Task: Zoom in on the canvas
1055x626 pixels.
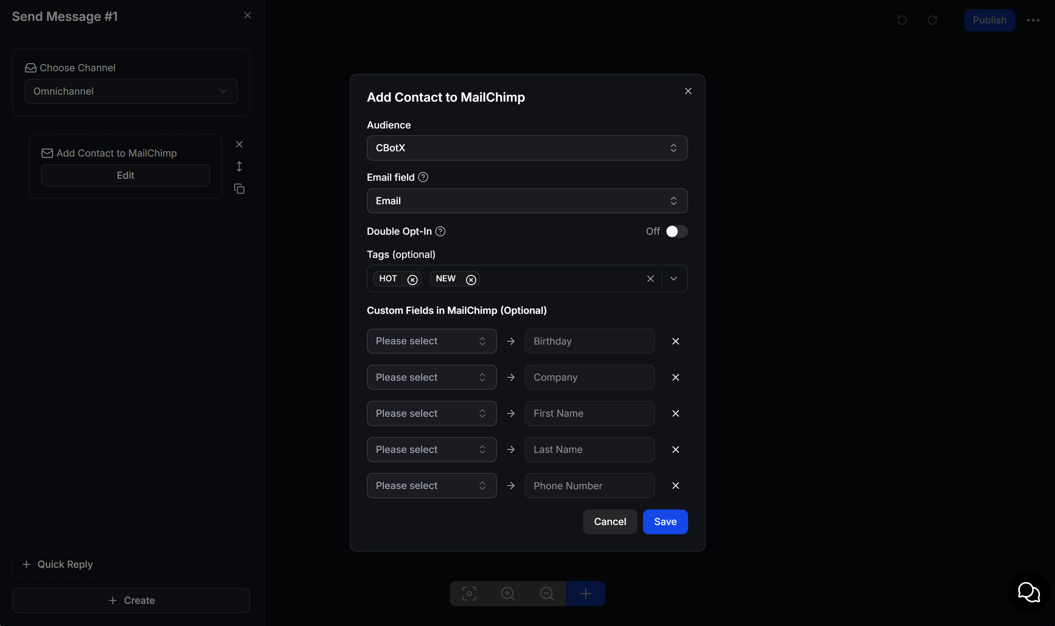Action: click(x=508, y=594)
